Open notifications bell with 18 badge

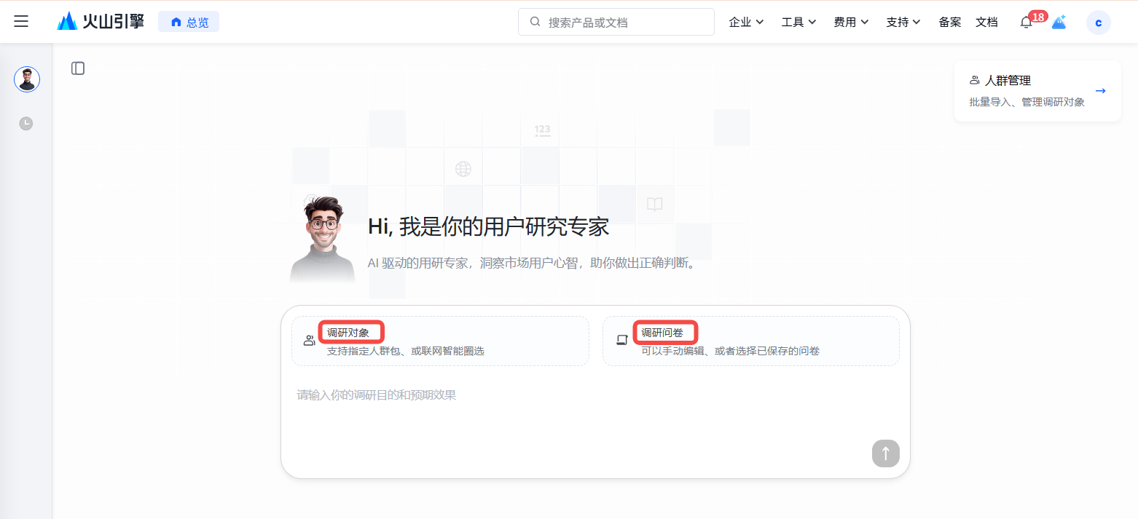[1027, 22]
